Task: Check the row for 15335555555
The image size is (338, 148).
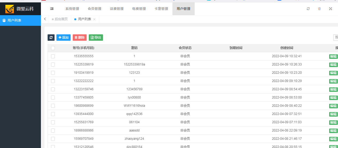Action: (x=53, y=56)
